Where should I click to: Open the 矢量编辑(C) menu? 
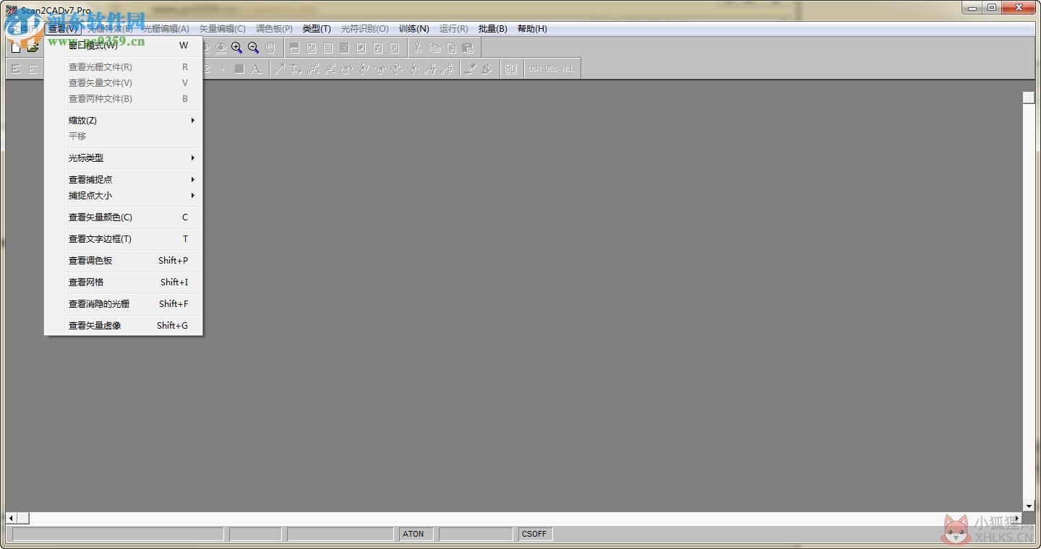click(222, 29)
